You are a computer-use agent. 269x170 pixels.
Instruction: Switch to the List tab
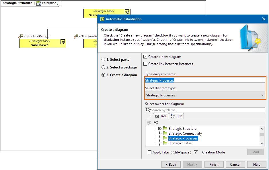pos(176,116)
